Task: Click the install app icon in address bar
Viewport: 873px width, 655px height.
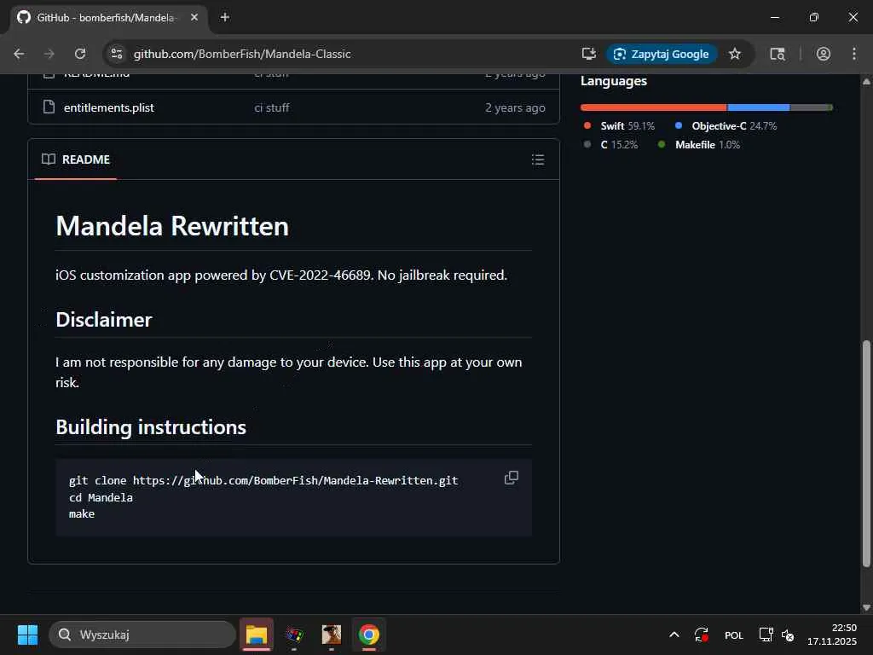Action: [x=588, y=54]
